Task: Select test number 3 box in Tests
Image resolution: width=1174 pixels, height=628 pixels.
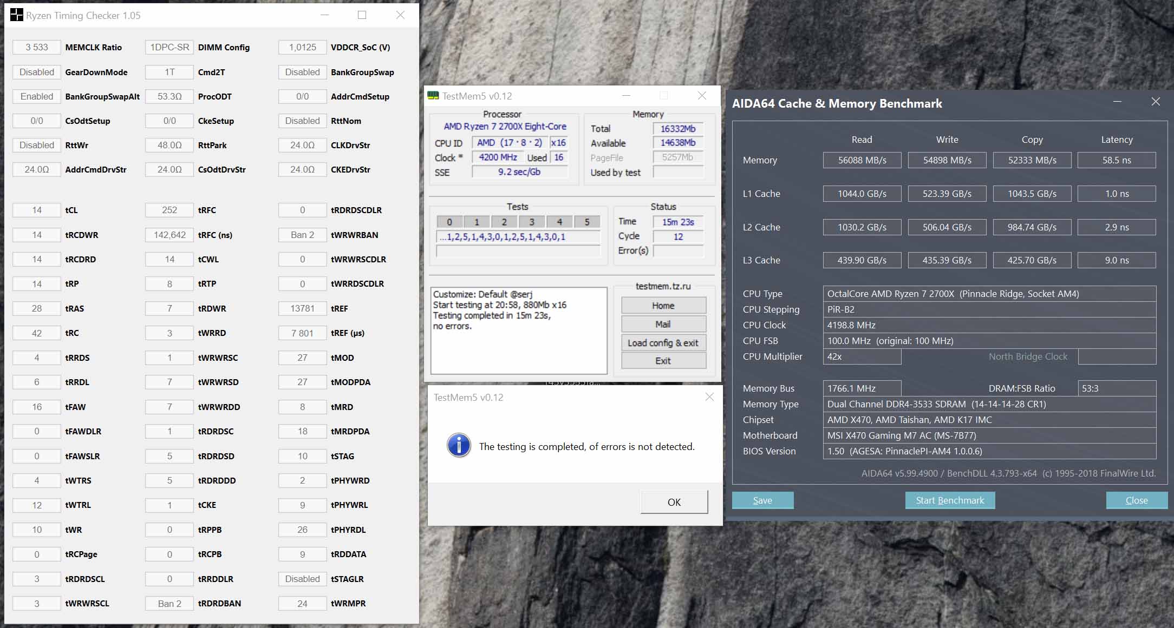Action: coord(532,222)
